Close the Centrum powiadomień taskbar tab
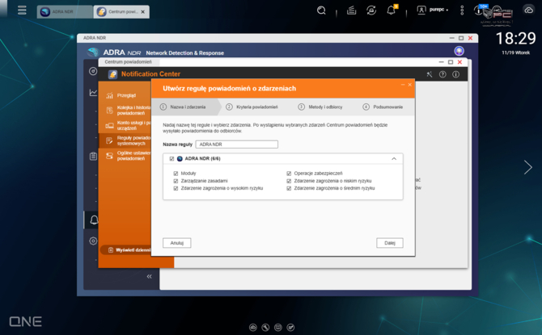542x335 pixels. (x=142, y=12)
